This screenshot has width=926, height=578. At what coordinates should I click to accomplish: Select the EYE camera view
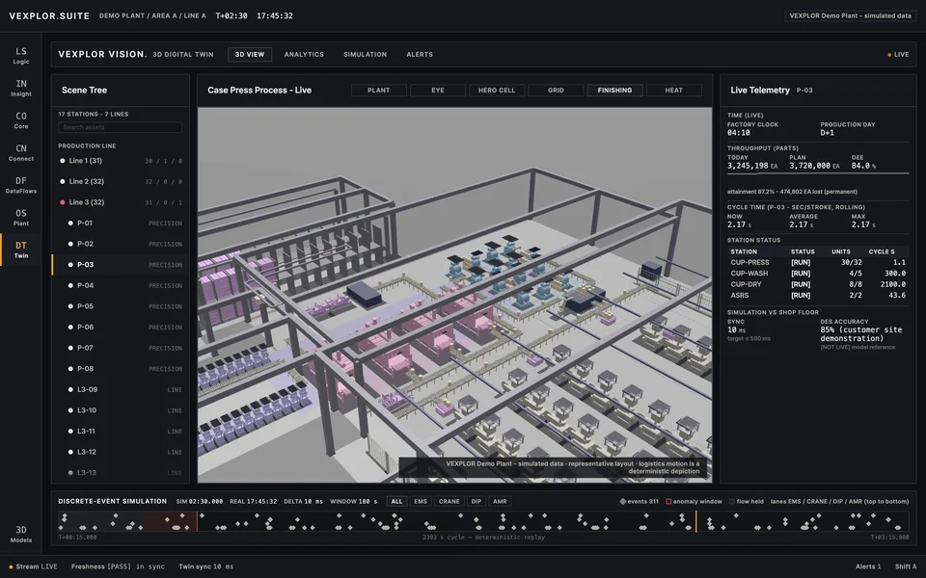(x=438, y=91)
